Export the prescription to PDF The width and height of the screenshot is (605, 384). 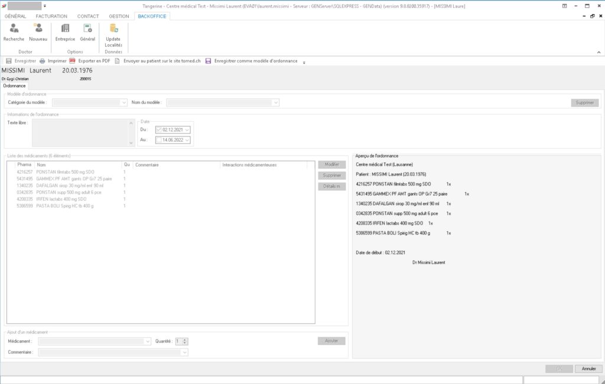tap(90, 61)
